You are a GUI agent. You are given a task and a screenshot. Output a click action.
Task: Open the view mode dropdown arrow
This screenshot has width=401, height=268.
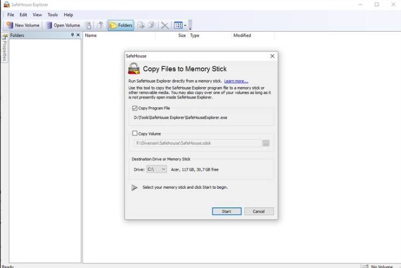pos(185,25)
